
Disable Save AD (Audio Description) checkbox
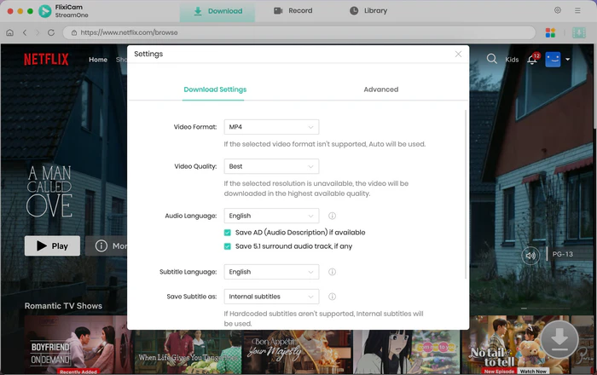tap(228, 233)
